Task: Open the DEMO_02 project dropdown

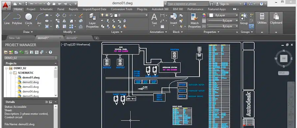Action: 56,58
